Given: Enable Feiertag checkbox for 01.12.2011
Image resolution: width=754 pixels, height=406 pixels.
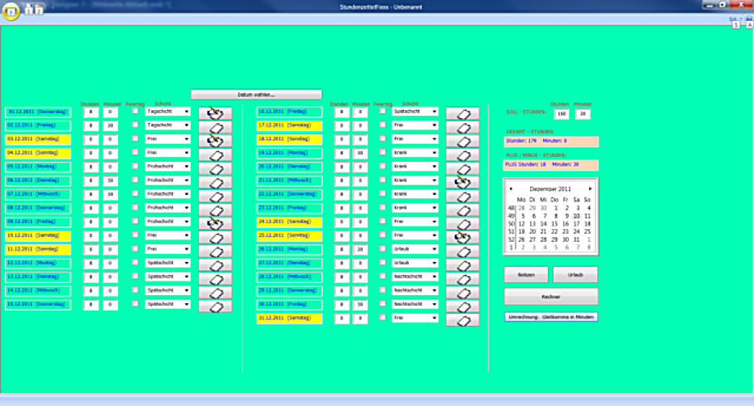Looking at the screenshot, I should coord(136,112).
